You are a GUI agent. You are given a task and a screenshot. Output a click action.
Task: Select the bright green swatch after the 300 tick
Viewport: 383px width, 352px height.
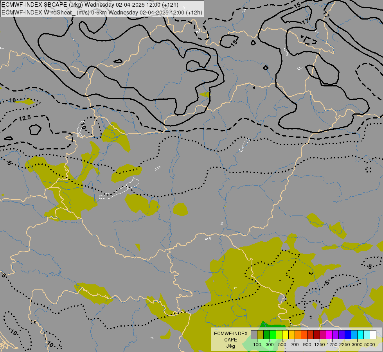tap(273, 334)
